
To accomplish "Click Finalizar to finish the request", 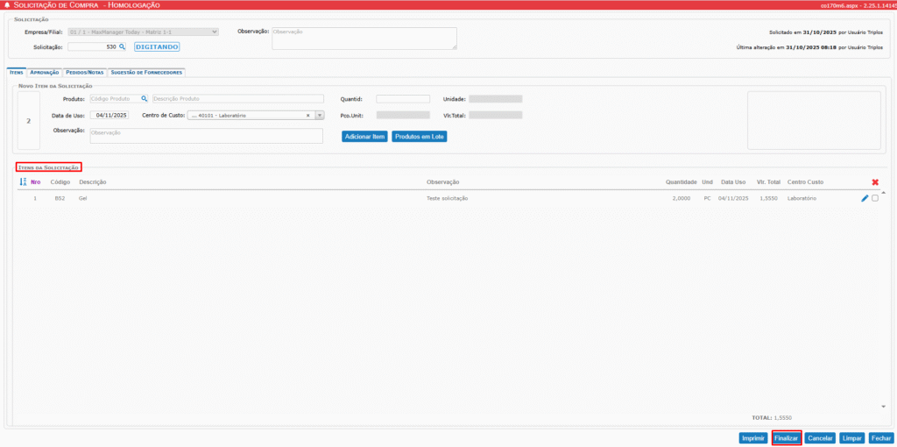I will tap(786, 437).
